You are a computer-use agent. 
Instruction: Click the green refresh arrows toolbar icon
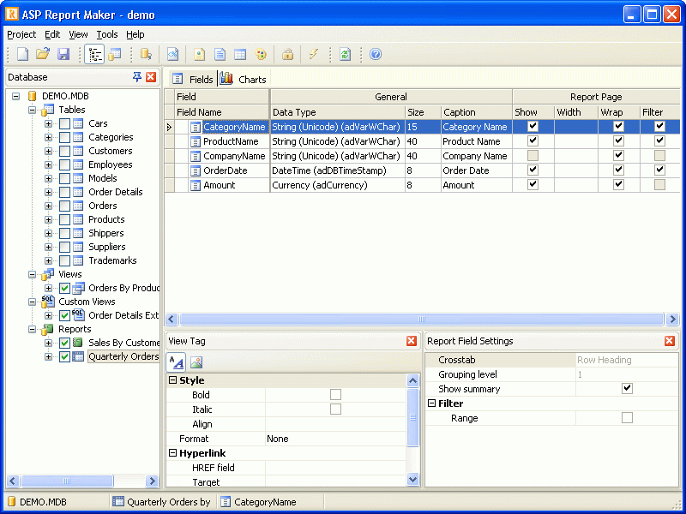(x=346, y=54)
